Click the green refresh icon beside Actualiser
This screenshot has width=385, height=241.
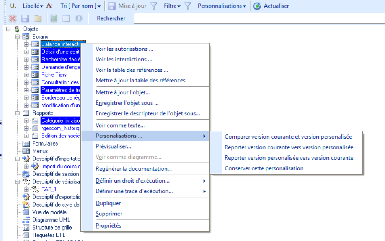(x=257, y=6)
